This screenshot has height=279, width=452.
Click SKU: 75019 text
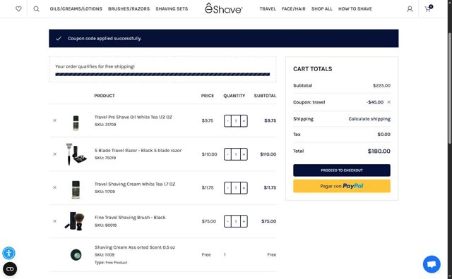click(x=105, y=158)
